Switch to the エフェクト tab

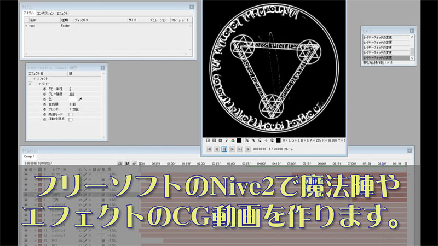point(62,13)
